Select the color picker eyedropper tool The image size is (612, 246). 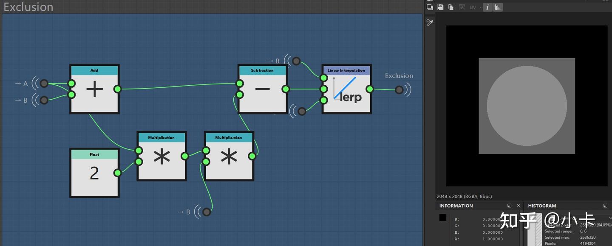click(430, 22)
